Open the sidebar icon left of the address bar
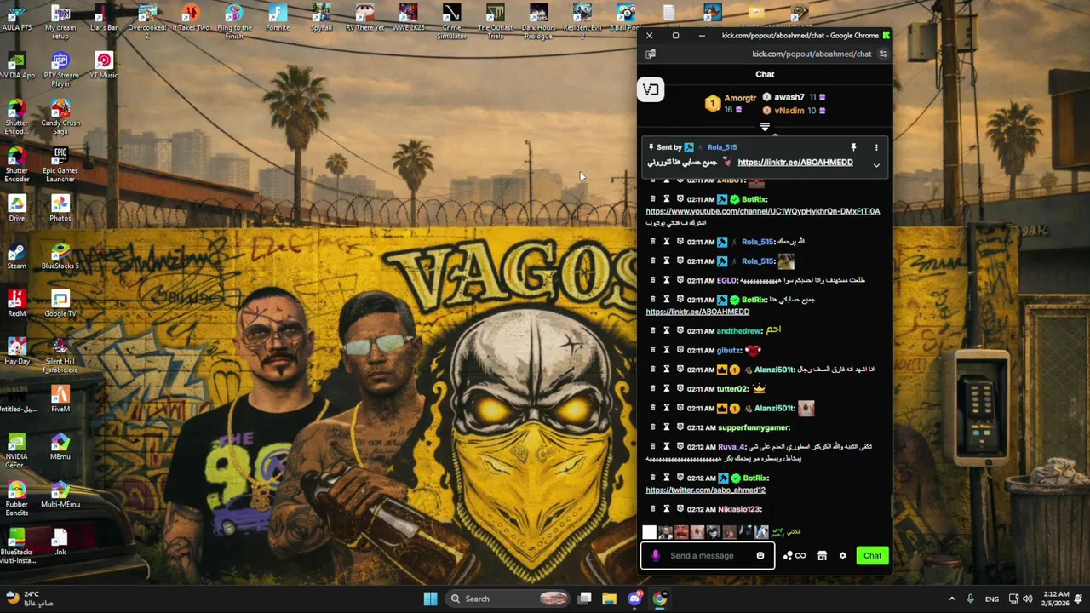Screen dimensions: 1090x613 tap(651, 54)
